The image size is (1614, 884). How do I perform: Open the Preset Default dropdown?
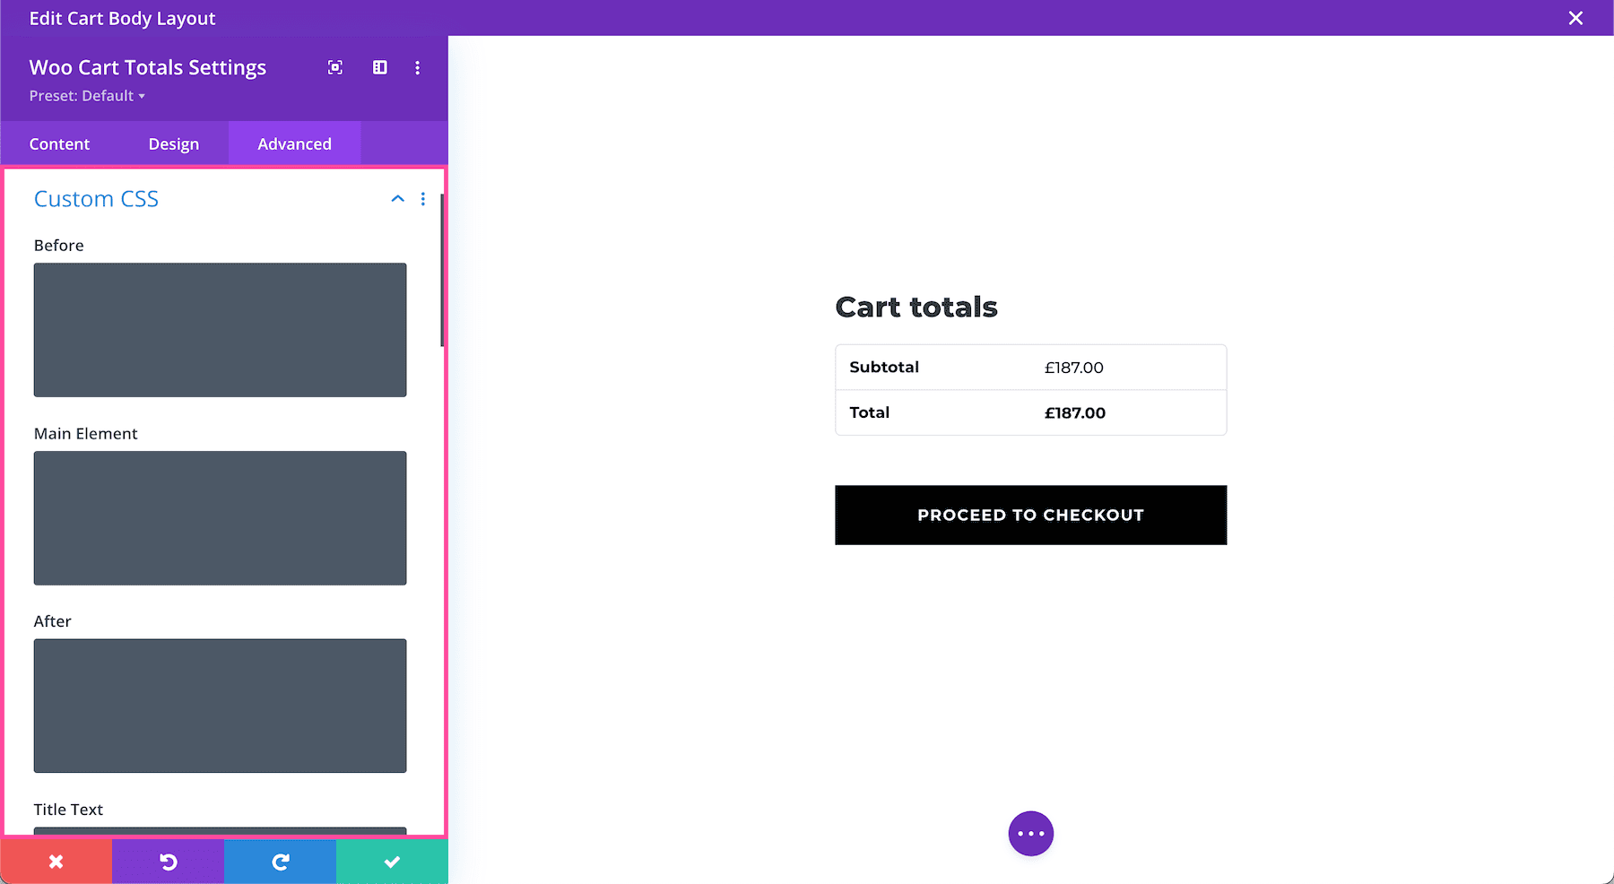[87, 96]
